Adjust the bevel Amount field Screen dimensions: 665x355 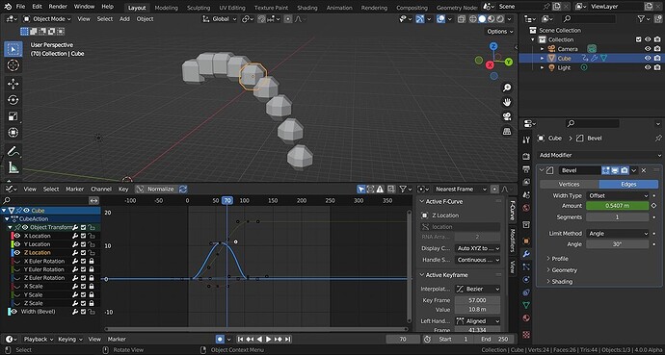point(618,206)
